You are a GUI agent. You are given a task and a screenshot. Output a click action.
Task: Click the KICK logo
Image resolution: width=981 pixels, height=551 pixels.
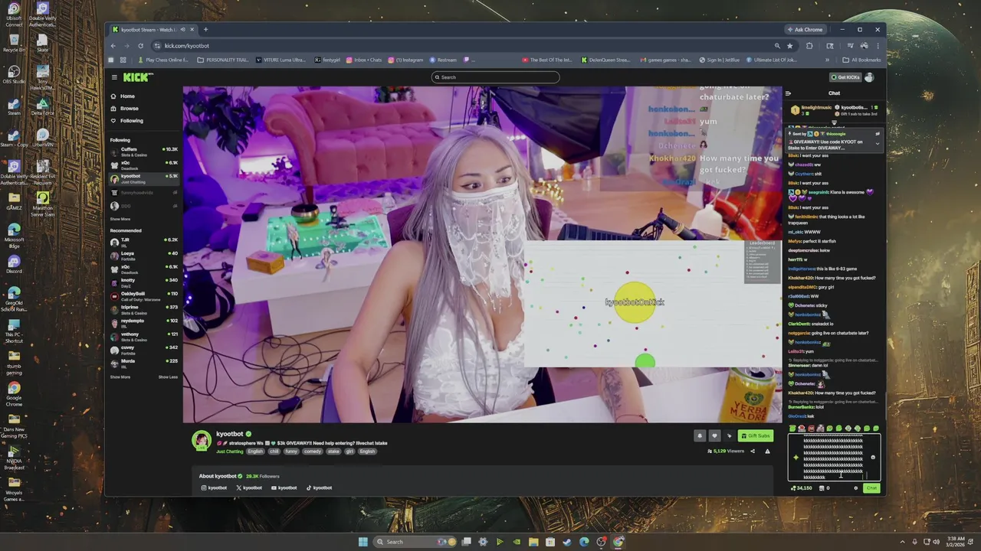coord(138,77)
